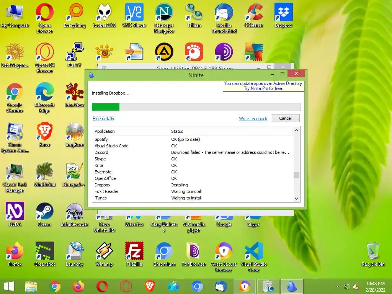
Task: Click scroll up arrow in Ninite list
Action: pyautogui.click(x=297, y=130)
